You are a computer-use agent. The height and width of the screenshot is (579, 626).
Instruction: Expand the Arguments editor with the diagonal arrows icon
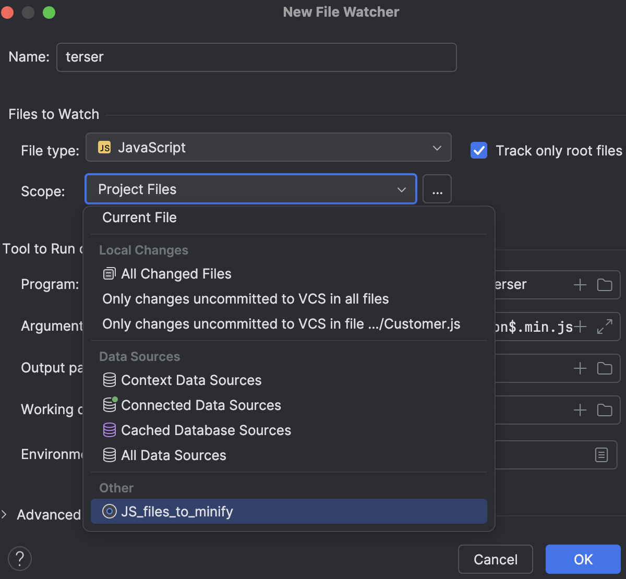605,327
